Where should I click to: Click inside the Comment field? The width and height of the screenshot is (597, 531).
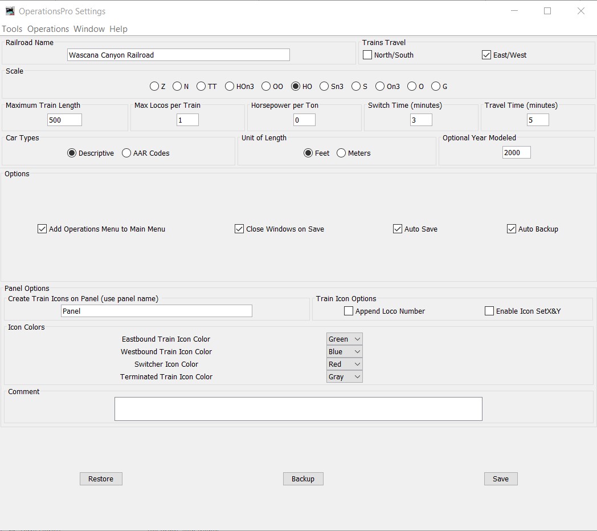[298, 408]
